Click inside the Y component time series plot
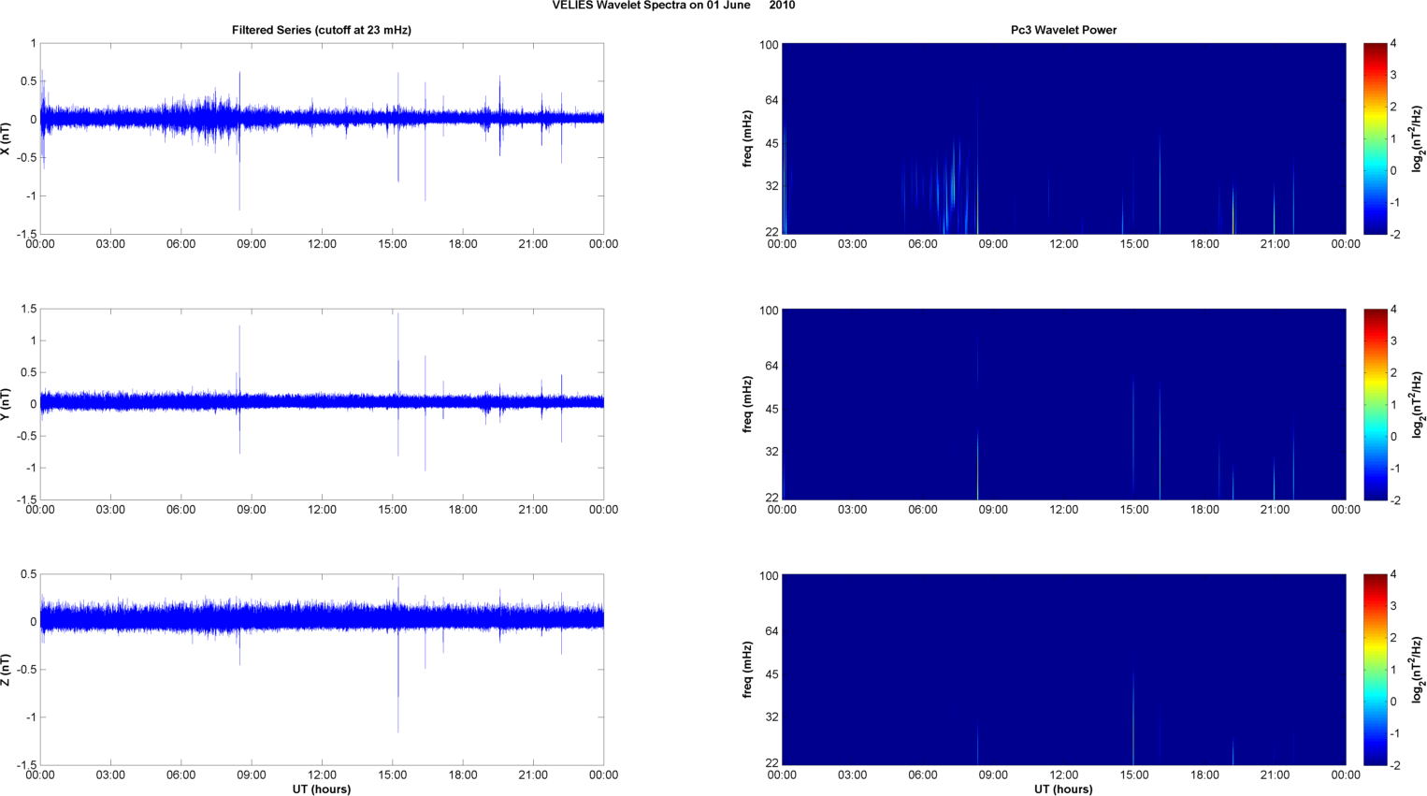 click(322, 404)
